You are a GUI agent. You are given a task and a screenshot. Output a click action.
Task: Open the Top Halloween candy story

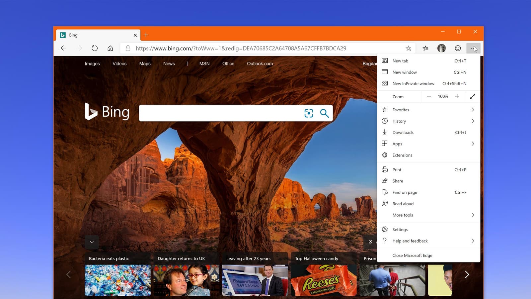click(x=324, y=274)
